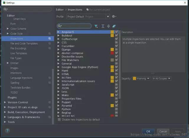Click the inspections search magnifier icon

pos(60,26)
